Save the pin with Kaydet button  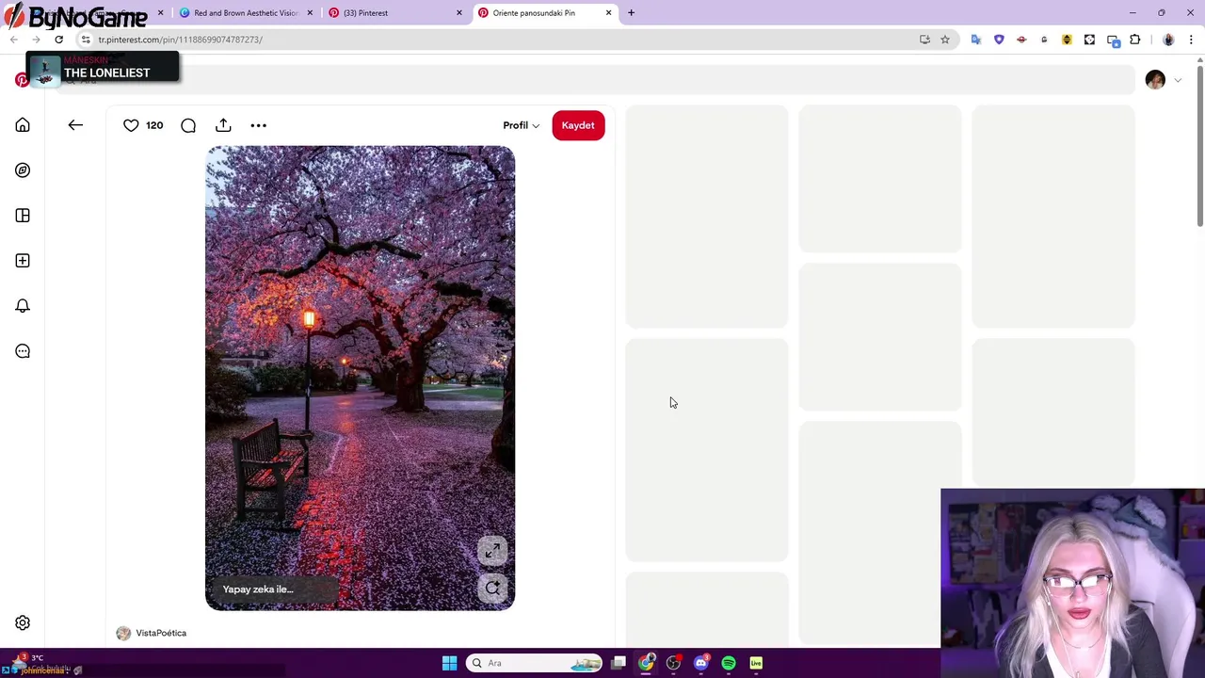tap(578, 125)
